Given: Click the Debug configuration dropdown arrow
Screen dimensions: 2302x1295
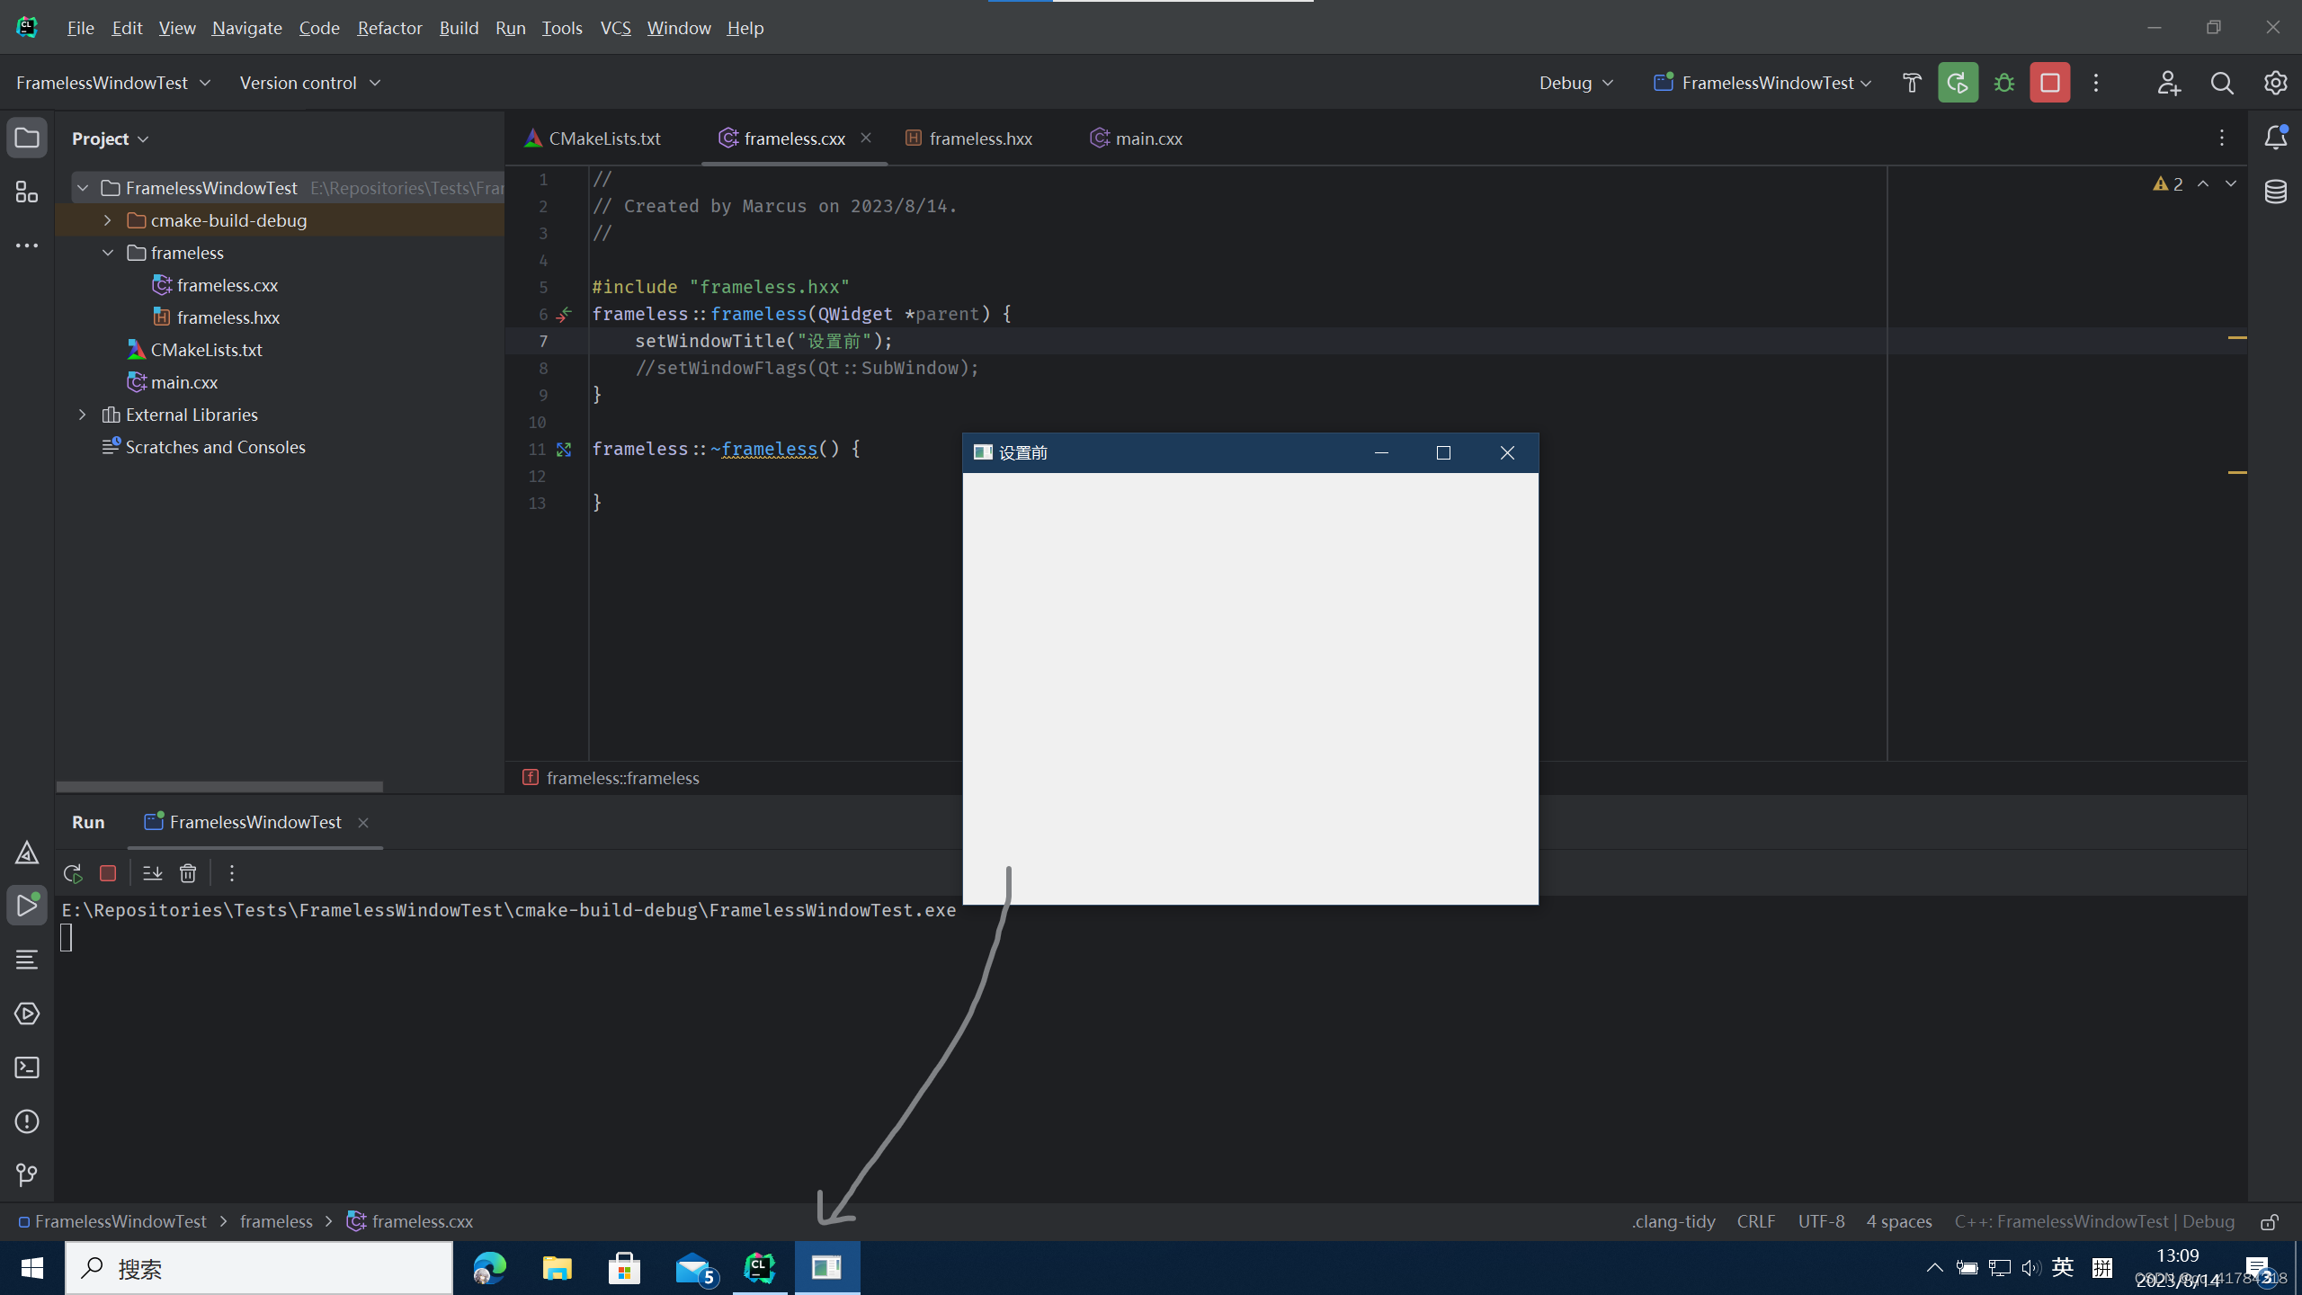Looking at the screenshot, I should coord(1608,82).
